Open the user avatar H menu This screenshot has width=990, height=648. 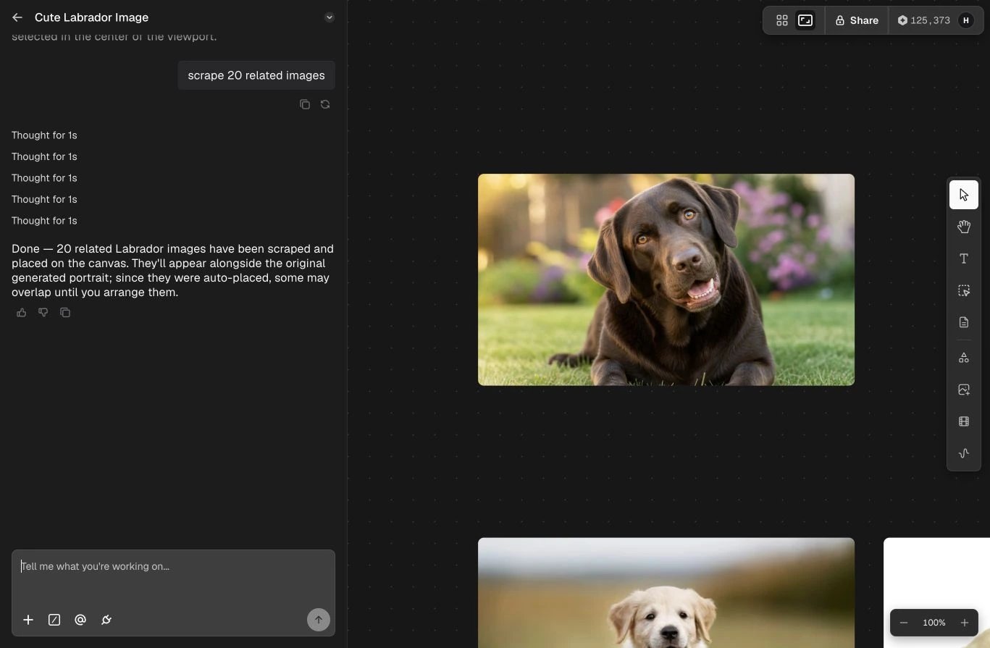(x=966, y=20)
